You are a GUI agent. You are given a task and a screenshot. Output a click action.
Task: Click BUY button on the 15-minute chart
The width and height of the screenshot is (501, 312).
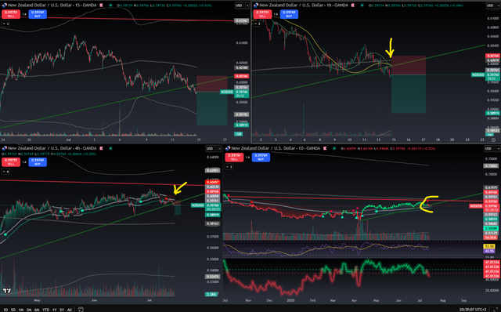click(x=38, y=14)
